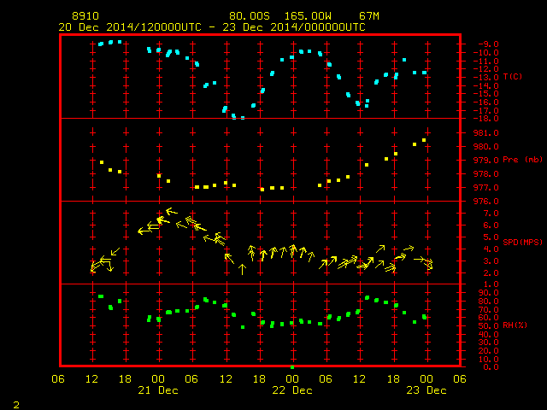Click the 90.0 humidity scale value
The height and width of the screenshot is (410, 547).
pyautogui.click(x=488, y=293)
